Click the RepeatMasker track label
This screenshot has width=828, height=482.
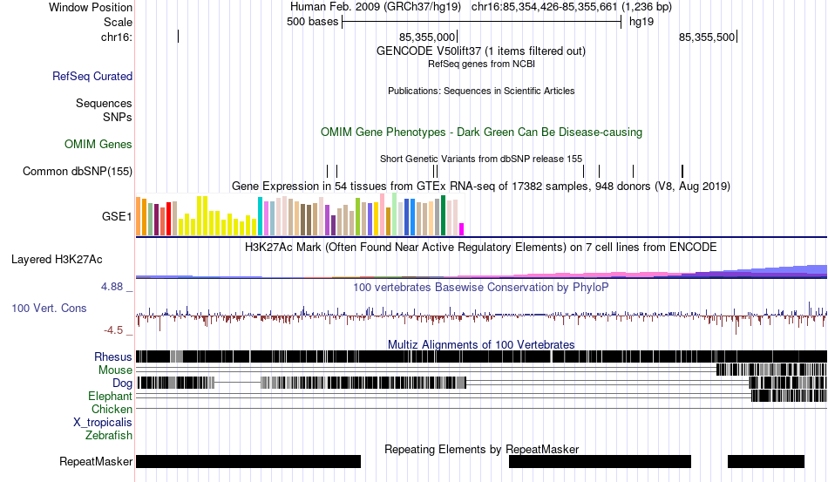coord(96,461)
